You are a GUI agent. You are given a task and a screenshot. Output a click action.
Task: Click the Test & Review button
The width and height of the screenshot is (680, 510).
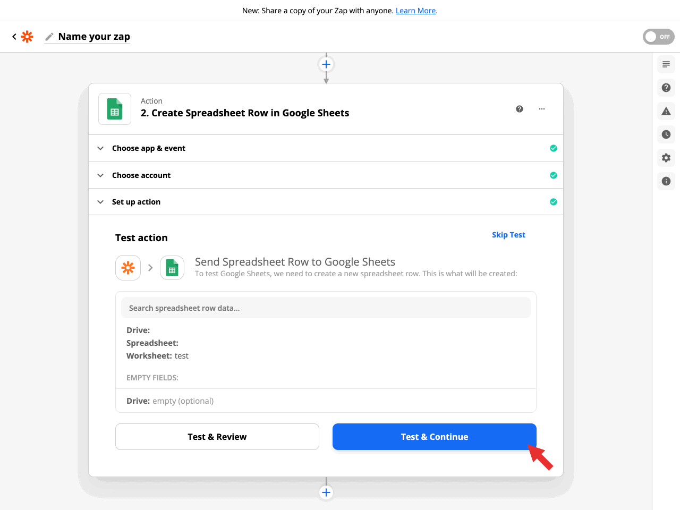click(217, 437)
